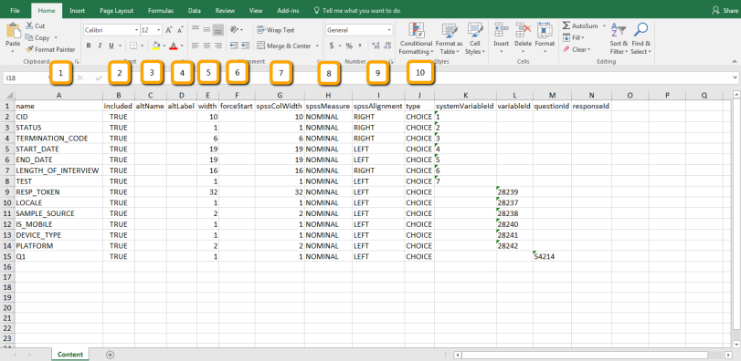
Task: Select the Content sheet tab
Action: tap(70, 355)
